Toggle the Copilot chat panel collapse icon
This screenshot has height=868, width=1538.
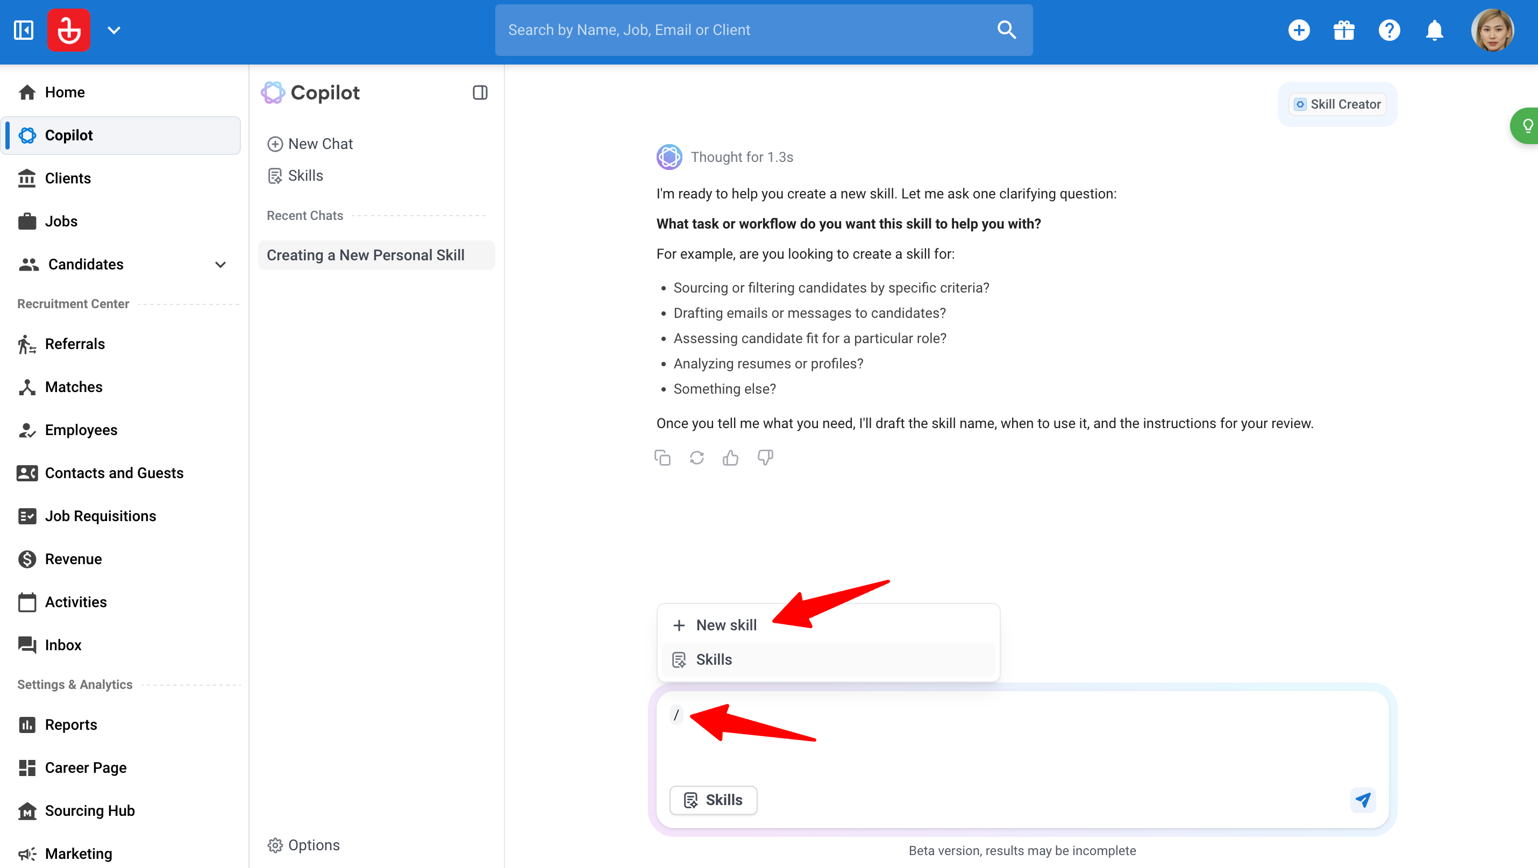click(x=480, y=93)
